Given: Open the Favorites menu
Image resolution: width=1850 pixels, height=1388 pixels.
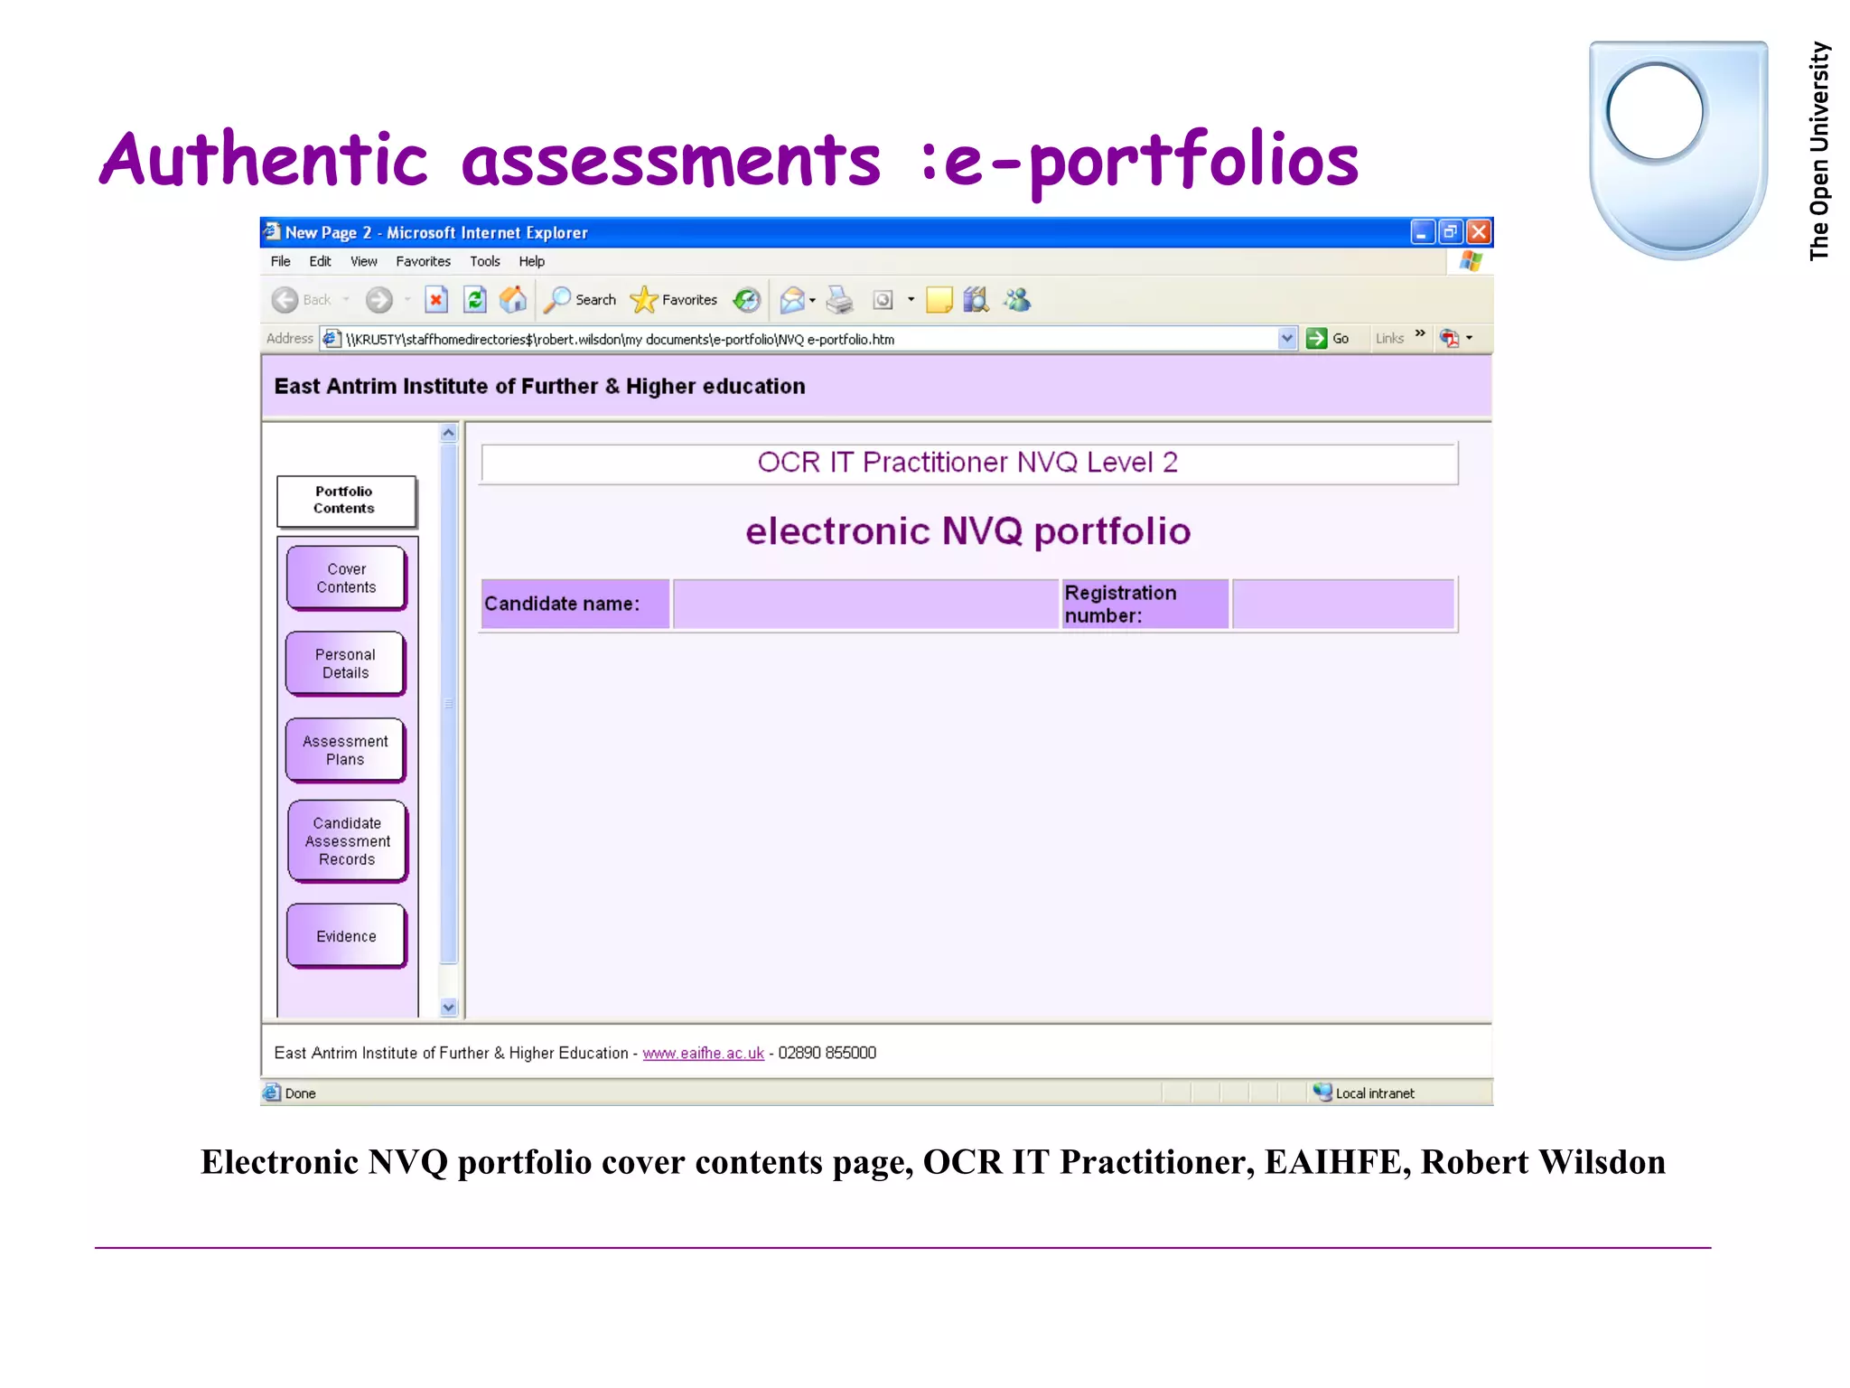Looking at the screenshot, I should 424,262.
